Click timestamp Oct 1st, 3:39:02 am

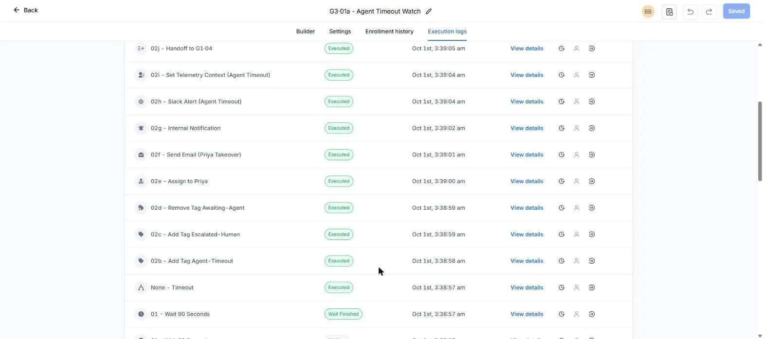pos(438,128)
